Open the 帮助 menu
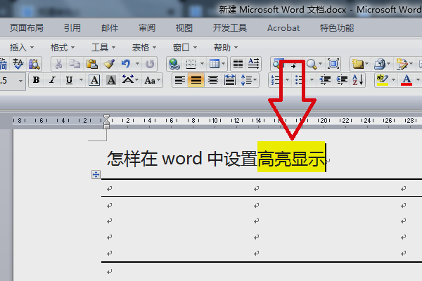422x281 pixels. [x=226, y=48]
